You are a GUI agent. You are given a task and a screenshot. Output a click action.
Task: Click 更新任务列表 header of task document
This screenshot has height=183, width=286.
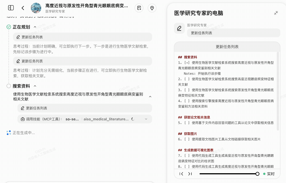pyautogui.click(x=227, y=47)
